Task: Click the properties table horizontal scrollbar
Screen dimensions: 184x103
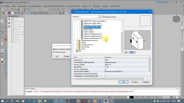Action: pos(110,79)
